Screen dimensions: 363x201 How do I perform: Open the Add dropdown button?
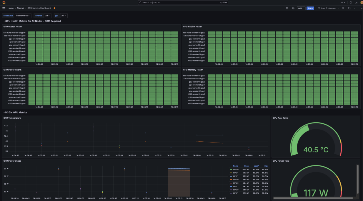[301, 8]
